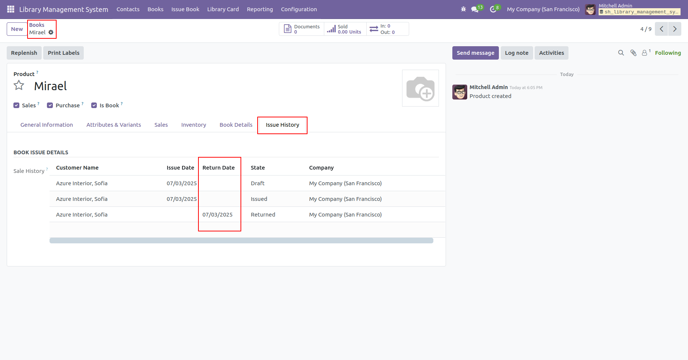Screen dimensions: 688x360
Task: Click Mitchell Admin name in chatter message
Action: pos(488,87)
